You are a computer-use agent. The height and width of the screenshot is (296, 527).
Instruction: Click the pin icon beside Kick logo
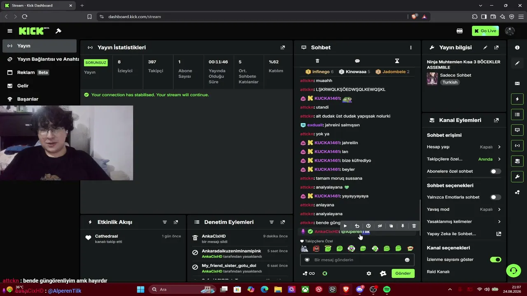pyautogui.click(x=58, y=31)
